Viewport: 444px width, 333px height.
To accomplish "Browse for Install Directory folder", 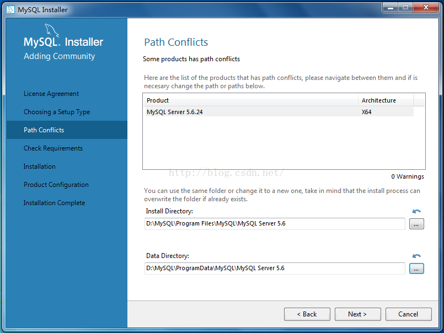I will point(416,224).
